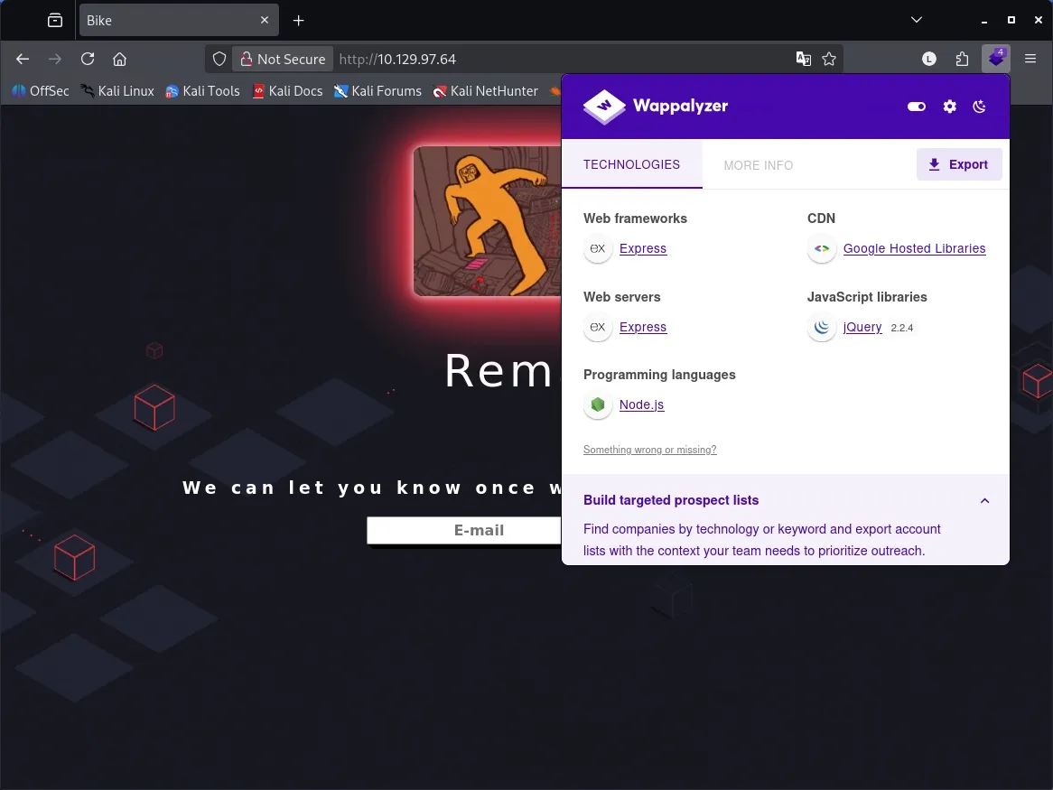Click the Google Hosted Libraries icon

pyautogui.click(x=821, y=248)
